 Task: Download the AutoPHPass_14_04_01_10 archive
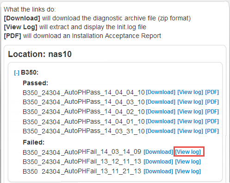pos(161,121)
